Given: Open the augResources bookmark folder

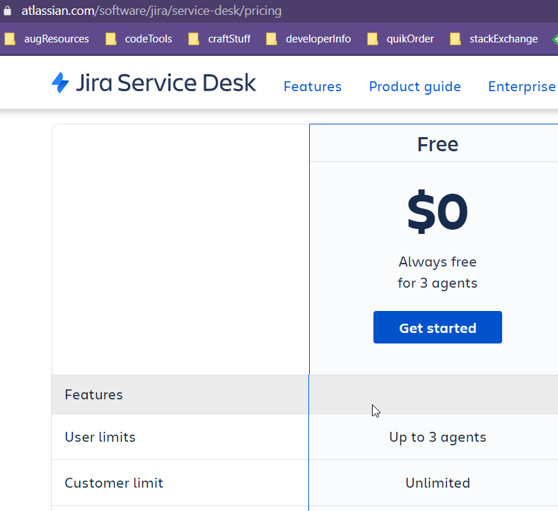Looking at the screenshot, I should coord(47,39).
